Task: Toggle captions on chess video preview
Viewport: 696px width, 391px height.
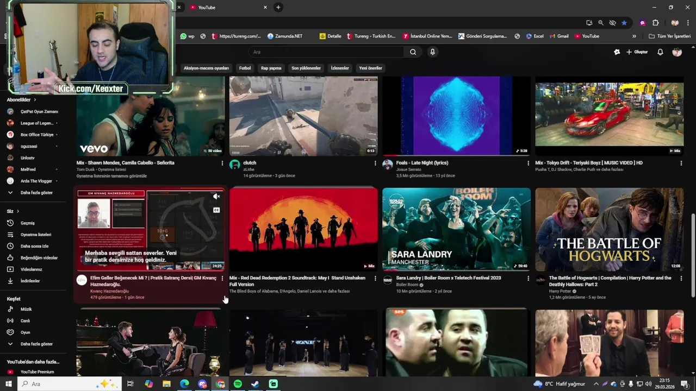Action: pos(216,210)
